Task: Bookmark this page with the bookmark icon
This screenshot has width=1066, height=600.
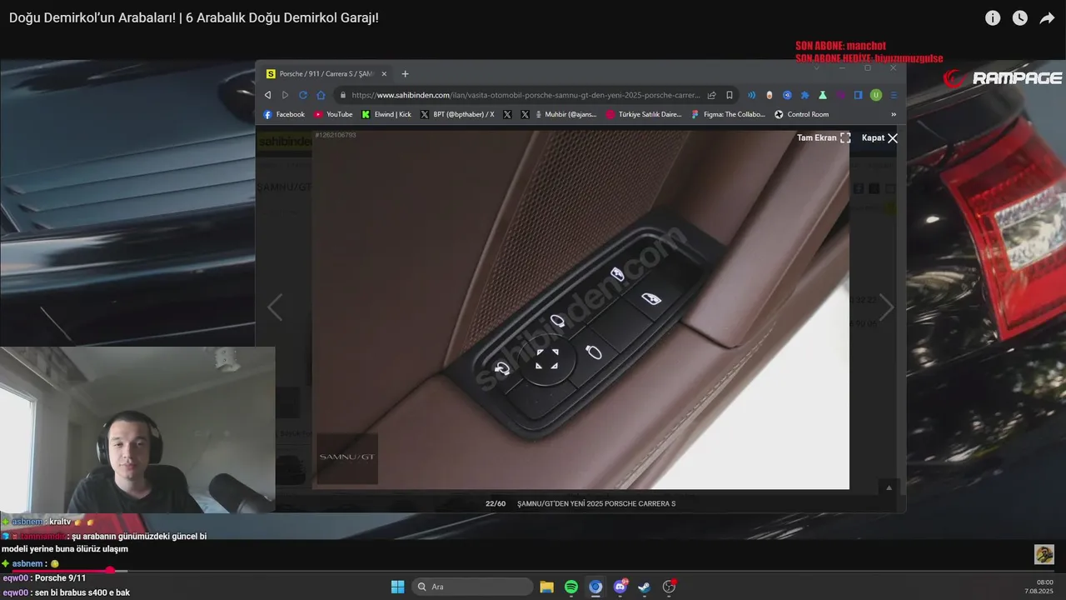Action: tap(730, 95)
